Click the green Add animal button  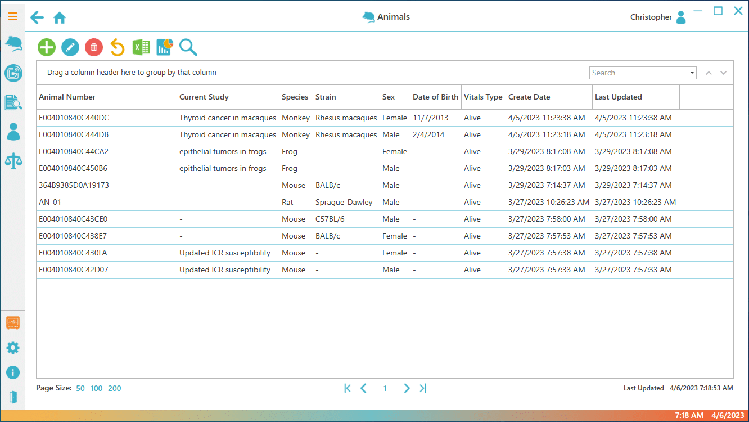(47, 47)
